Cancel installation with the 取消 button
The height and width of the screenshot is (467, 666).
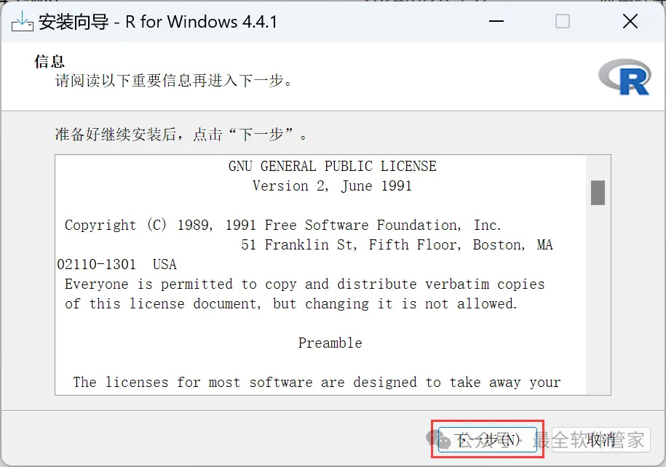[601, 440]
